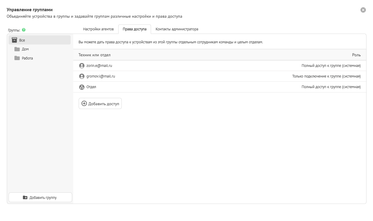Change the Только подключение к группе role
Image resolution: width=373 pixels, height=221 pixels.
(326, 76)
